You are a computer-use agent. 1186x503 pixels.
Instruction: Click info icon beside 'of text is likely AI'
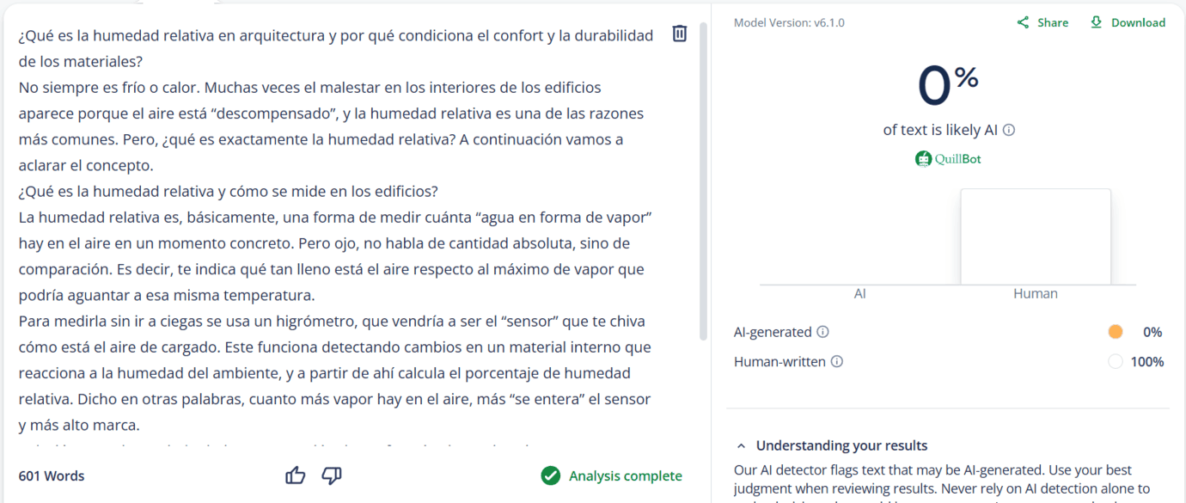coord(1009,130)
